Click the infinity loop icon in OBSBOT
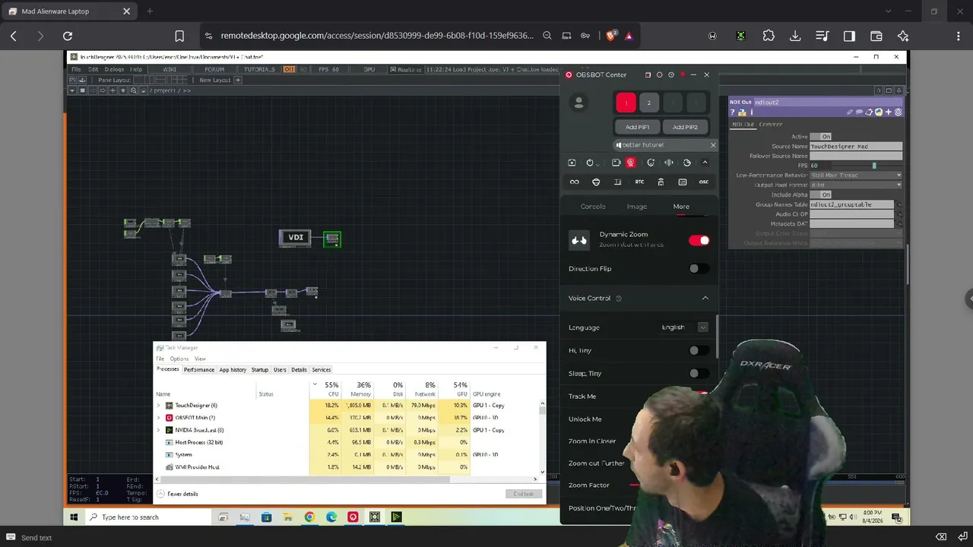 (574, 182)
